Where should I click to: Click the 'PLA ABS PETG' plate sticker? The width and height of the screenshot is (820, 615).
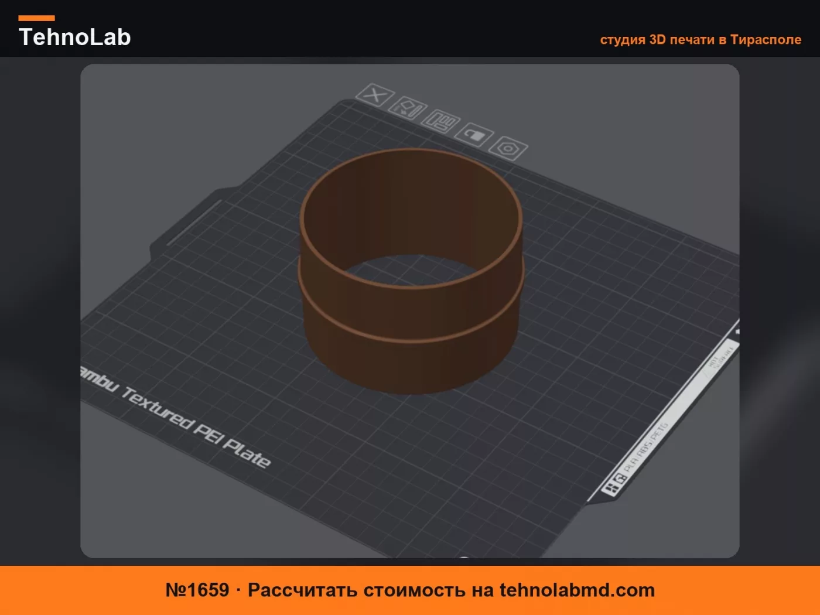(645, 448)
